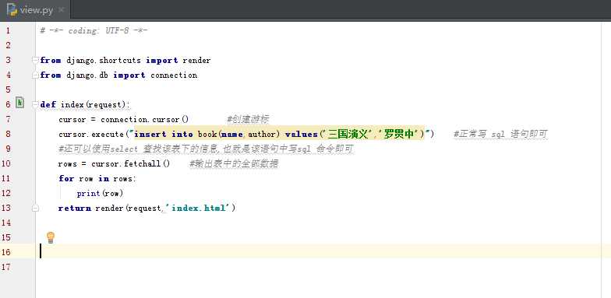Screen dimensions: 611x298
Task: Click the 'index.html' string
Action: (199, 209)
